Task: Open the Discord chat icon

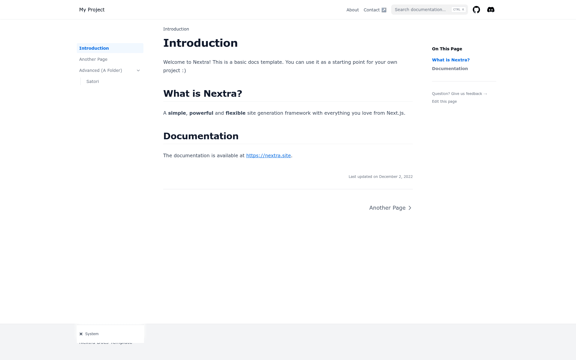Action: click(490, 10)
